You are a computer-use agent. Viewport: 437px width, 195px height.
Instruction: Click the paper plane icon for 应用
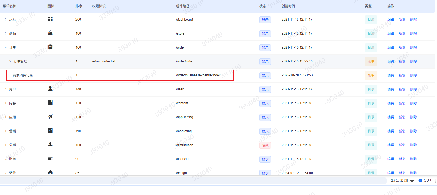[50, 117]
